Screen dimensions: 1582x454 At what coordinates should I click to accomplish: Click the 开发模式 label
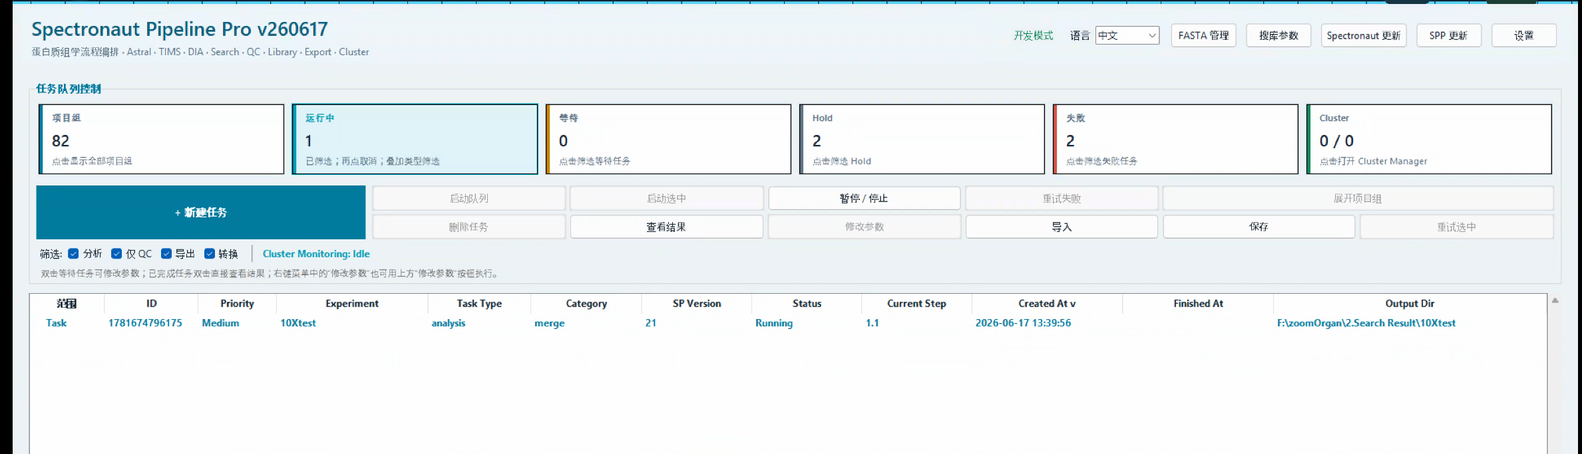1033,35
